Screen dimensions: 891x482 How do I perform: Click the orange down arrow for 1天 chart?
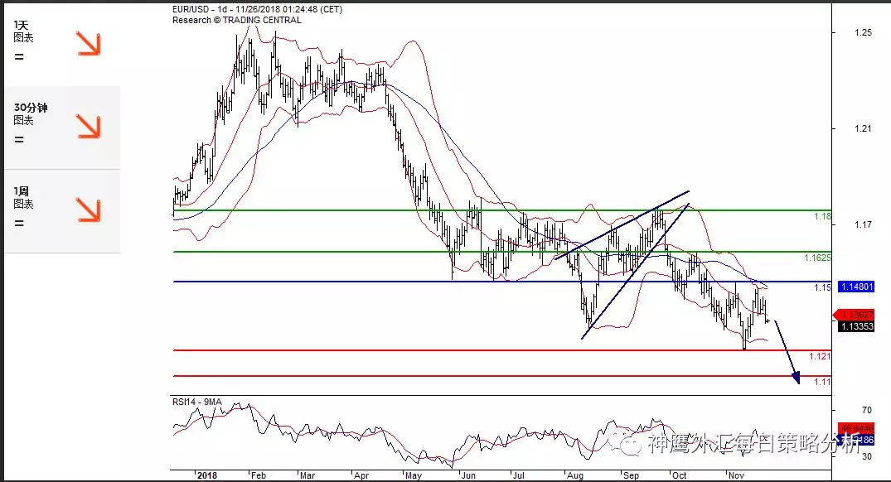(x=89, y=44)
